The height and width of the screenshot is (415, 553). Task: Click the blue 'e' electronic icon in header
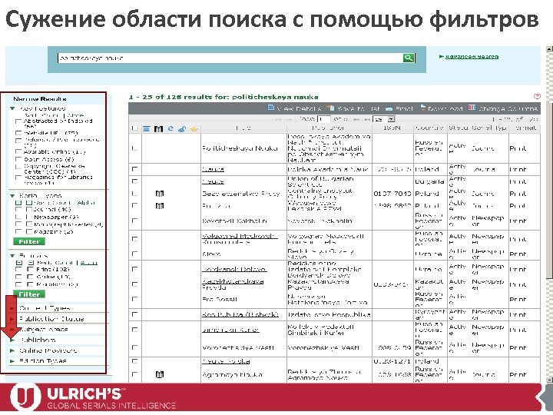(x=171, y=128)
